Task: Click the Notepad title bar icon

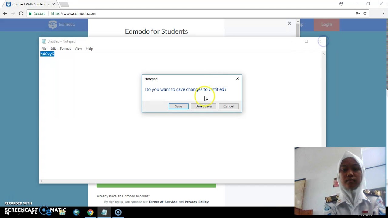Action: (x=44, y=41)
